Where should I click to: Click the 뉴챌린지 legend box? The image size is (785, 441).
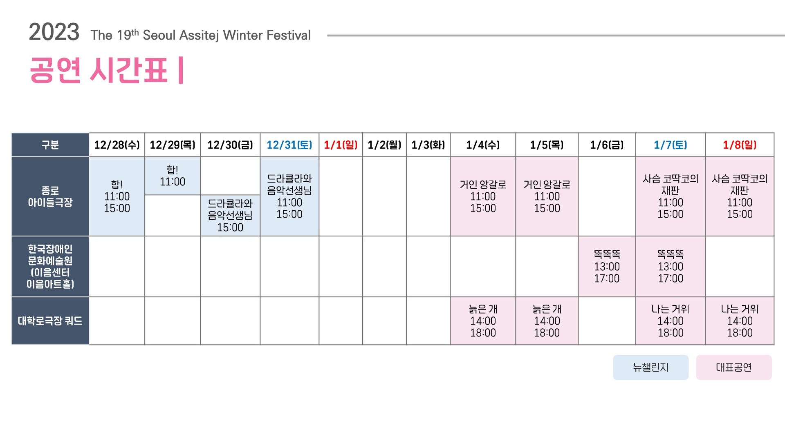click(x=650, y=367)
